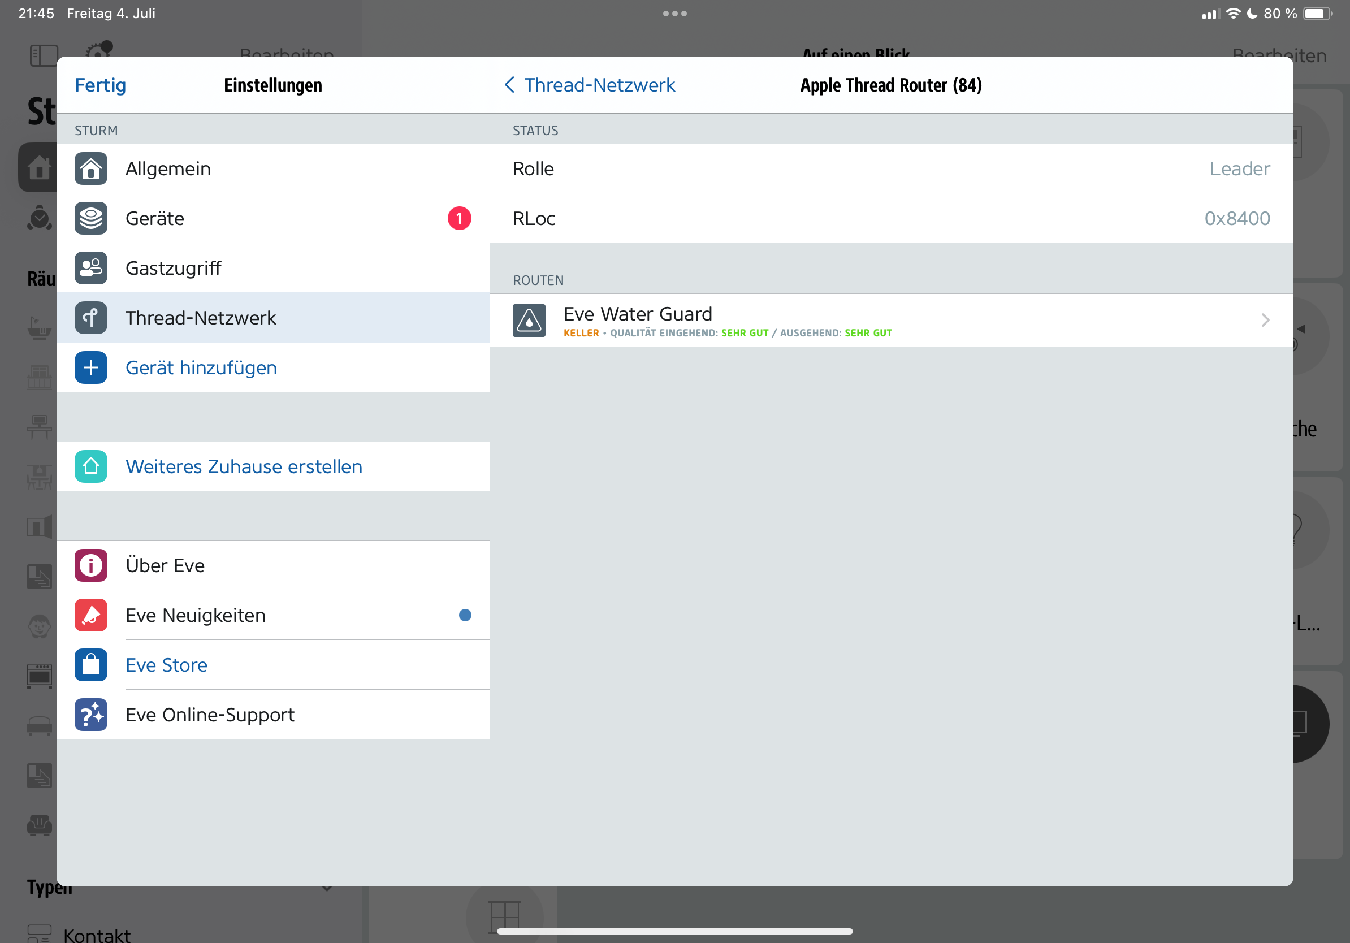Viewport: 1350px width, 943px height.
Task: Open the Eve Store link
Action: 166,665
